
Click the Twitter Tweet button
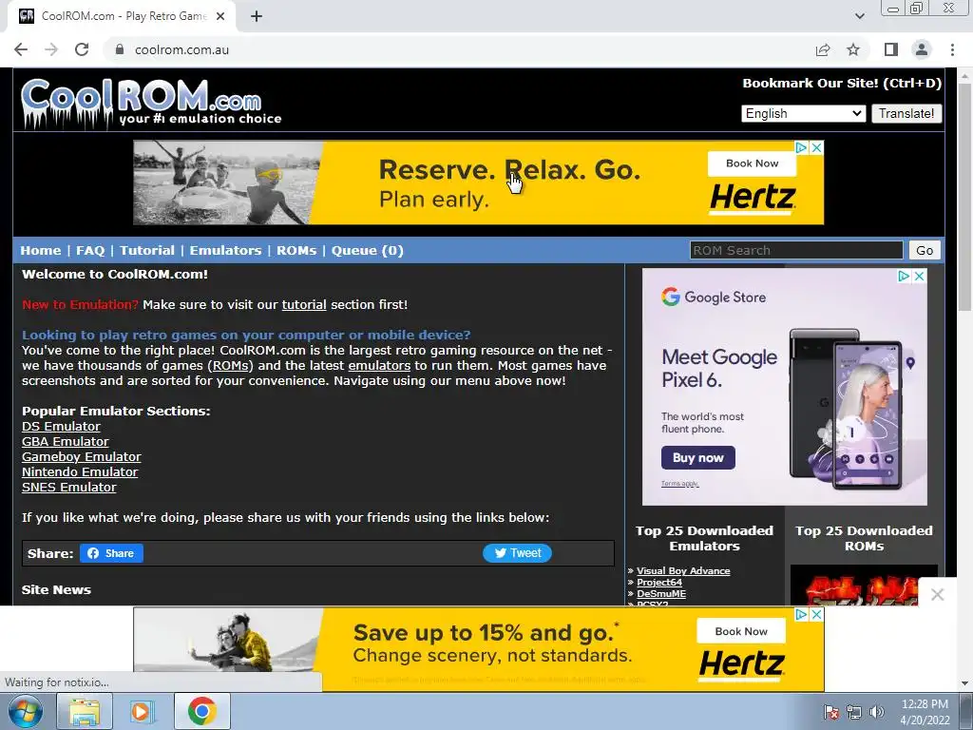[517, 553]
